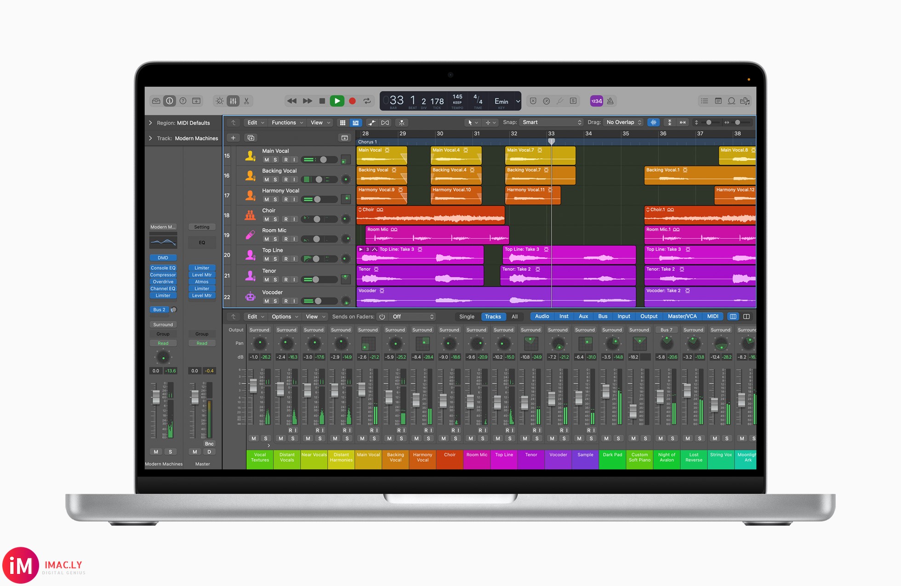This screenshot has height=586, width=901.
Task: Click the Fast Forward transport button
Action: tap(307, 101)
